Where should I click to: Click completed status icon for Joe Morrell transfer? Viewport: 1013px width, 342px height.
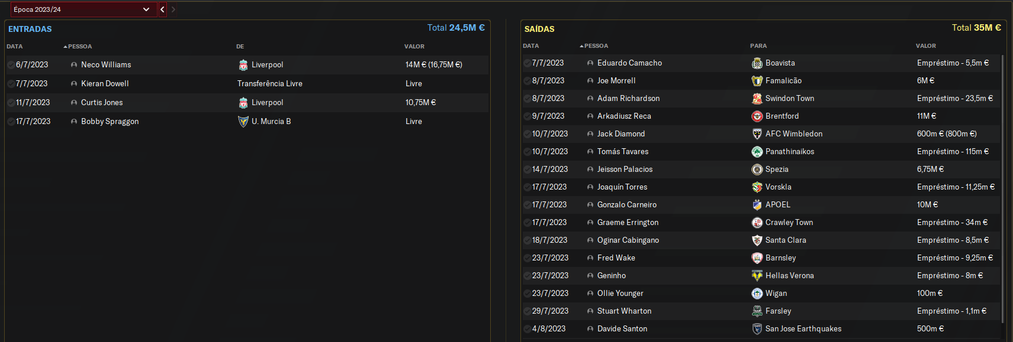[x=527, y=81]
